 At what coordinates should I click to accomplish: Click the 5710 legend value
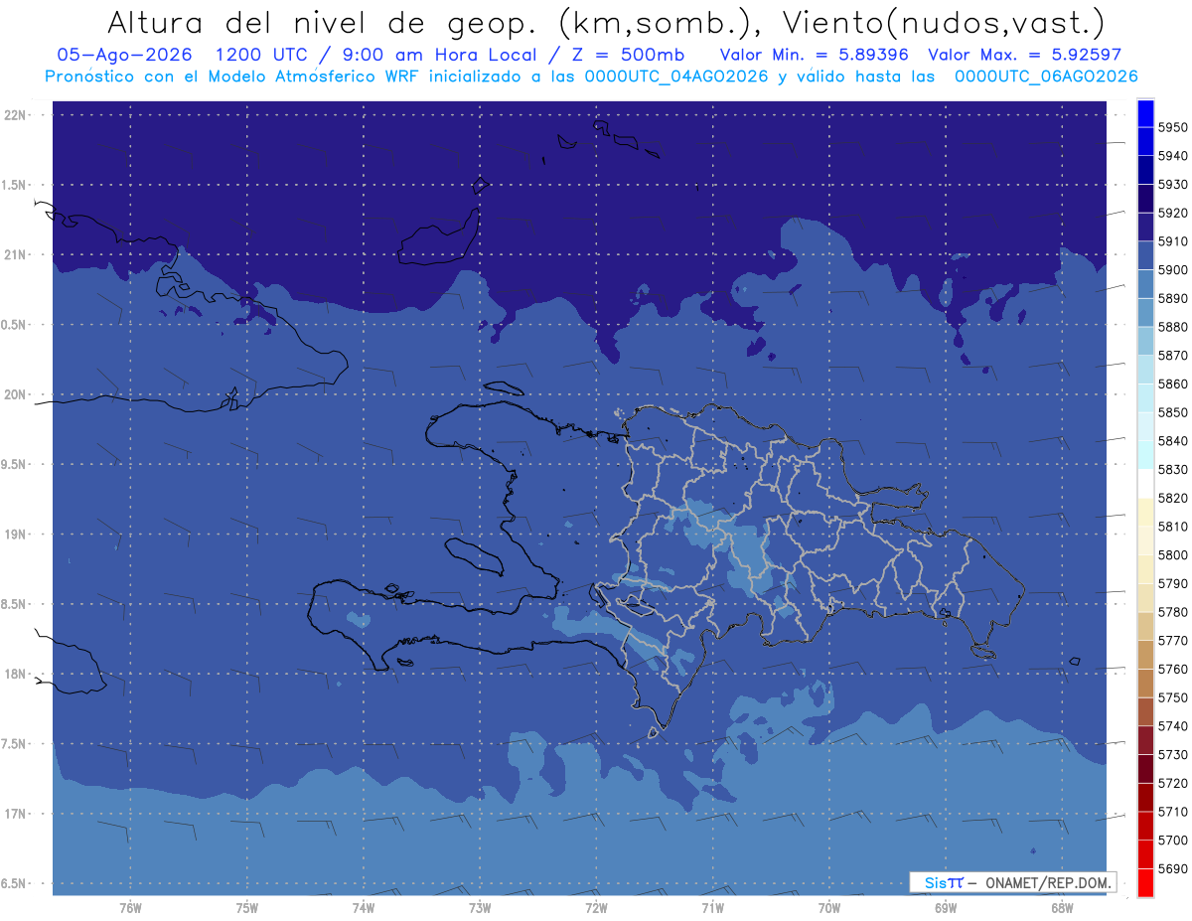coord(1172,812)
